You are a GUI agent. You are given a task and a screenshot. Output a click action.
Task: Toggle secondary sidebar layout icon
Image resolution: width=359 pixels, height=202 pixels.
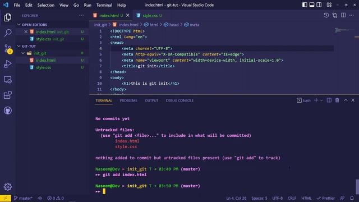319,5
